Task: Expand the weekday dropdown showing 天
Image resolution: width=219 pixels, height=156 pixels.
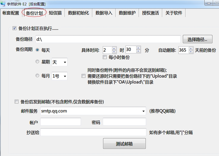Action: [x=65, y=62]
